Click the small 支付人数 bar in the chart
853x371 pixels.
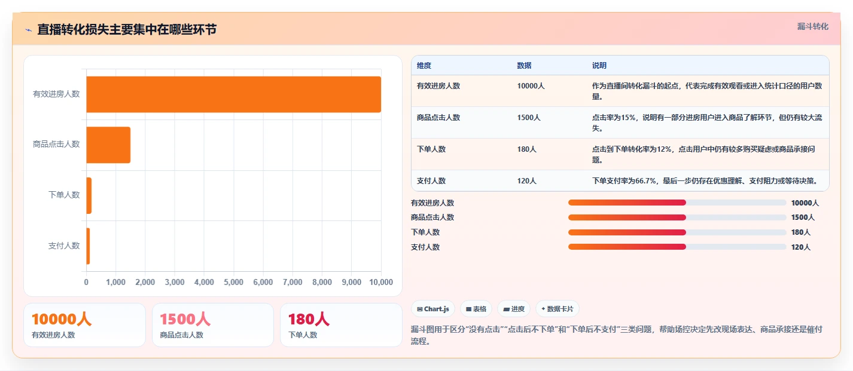tap(88, 246)
